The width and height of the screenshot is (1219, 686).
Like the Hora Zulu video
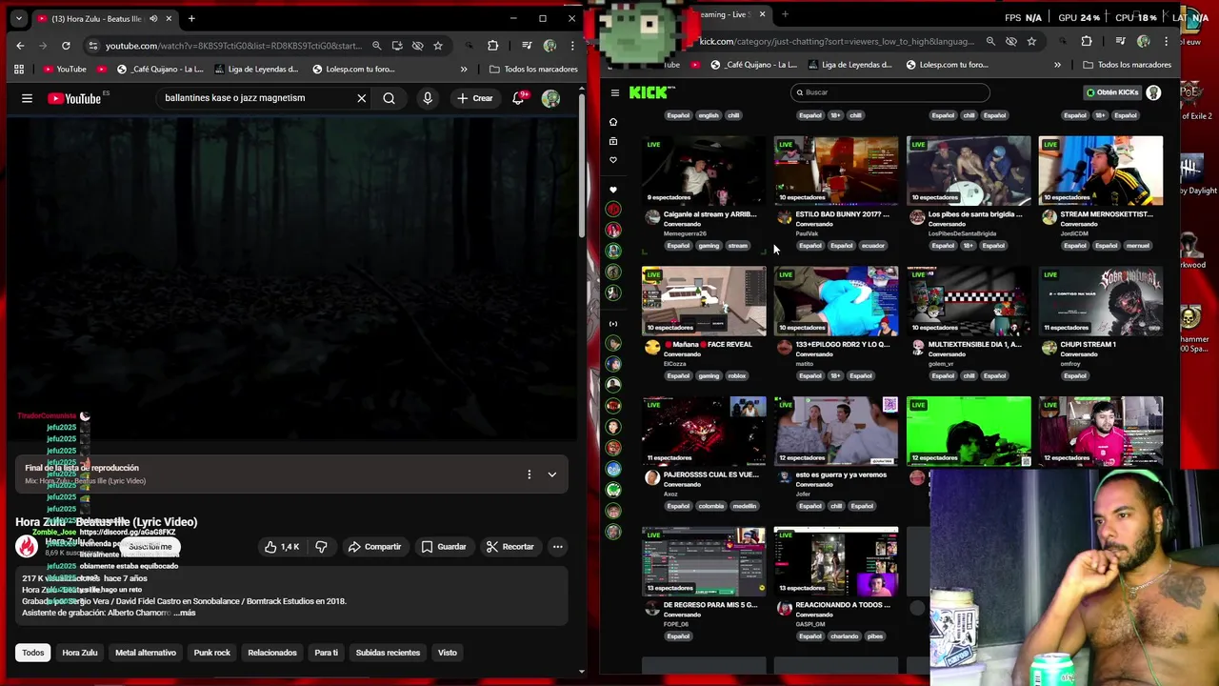click(x=282, y=547)
